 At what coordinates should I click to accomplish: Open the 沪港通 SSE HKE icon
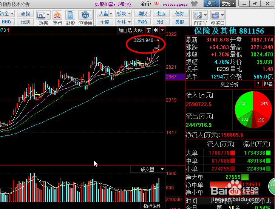point(85,15)
